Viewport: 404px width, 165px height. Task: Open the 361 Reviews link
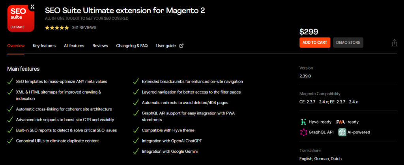pos(84,28)
